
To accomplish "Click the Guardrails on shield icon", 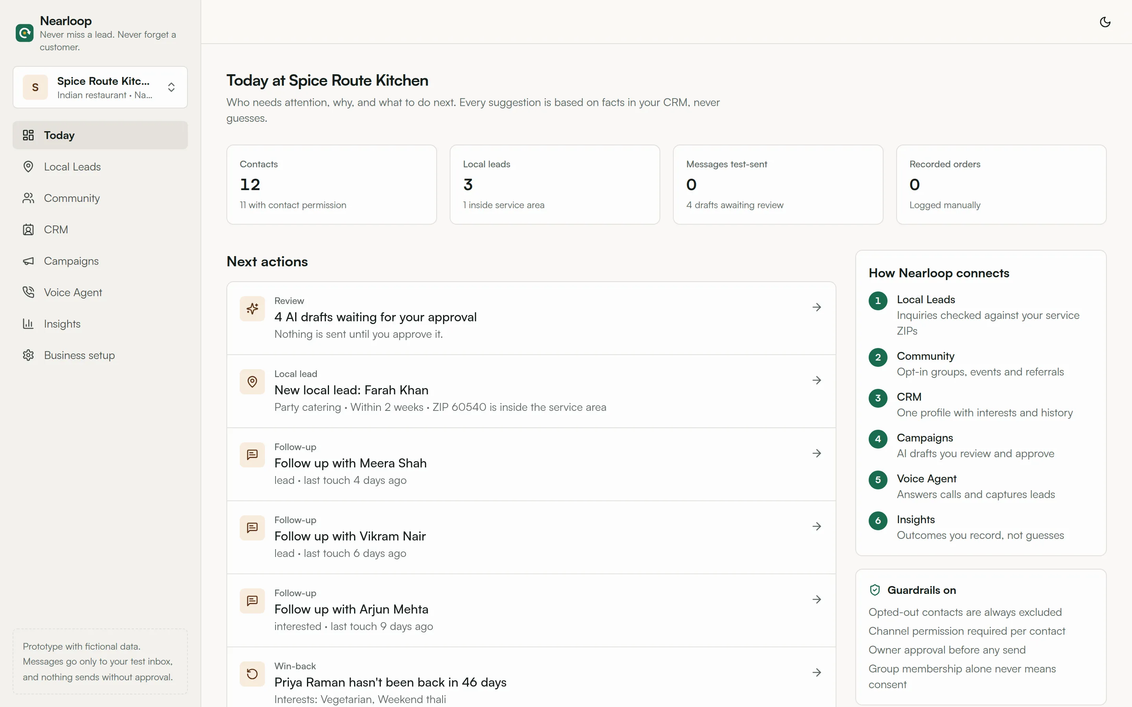I will click(x=875, y=590).
